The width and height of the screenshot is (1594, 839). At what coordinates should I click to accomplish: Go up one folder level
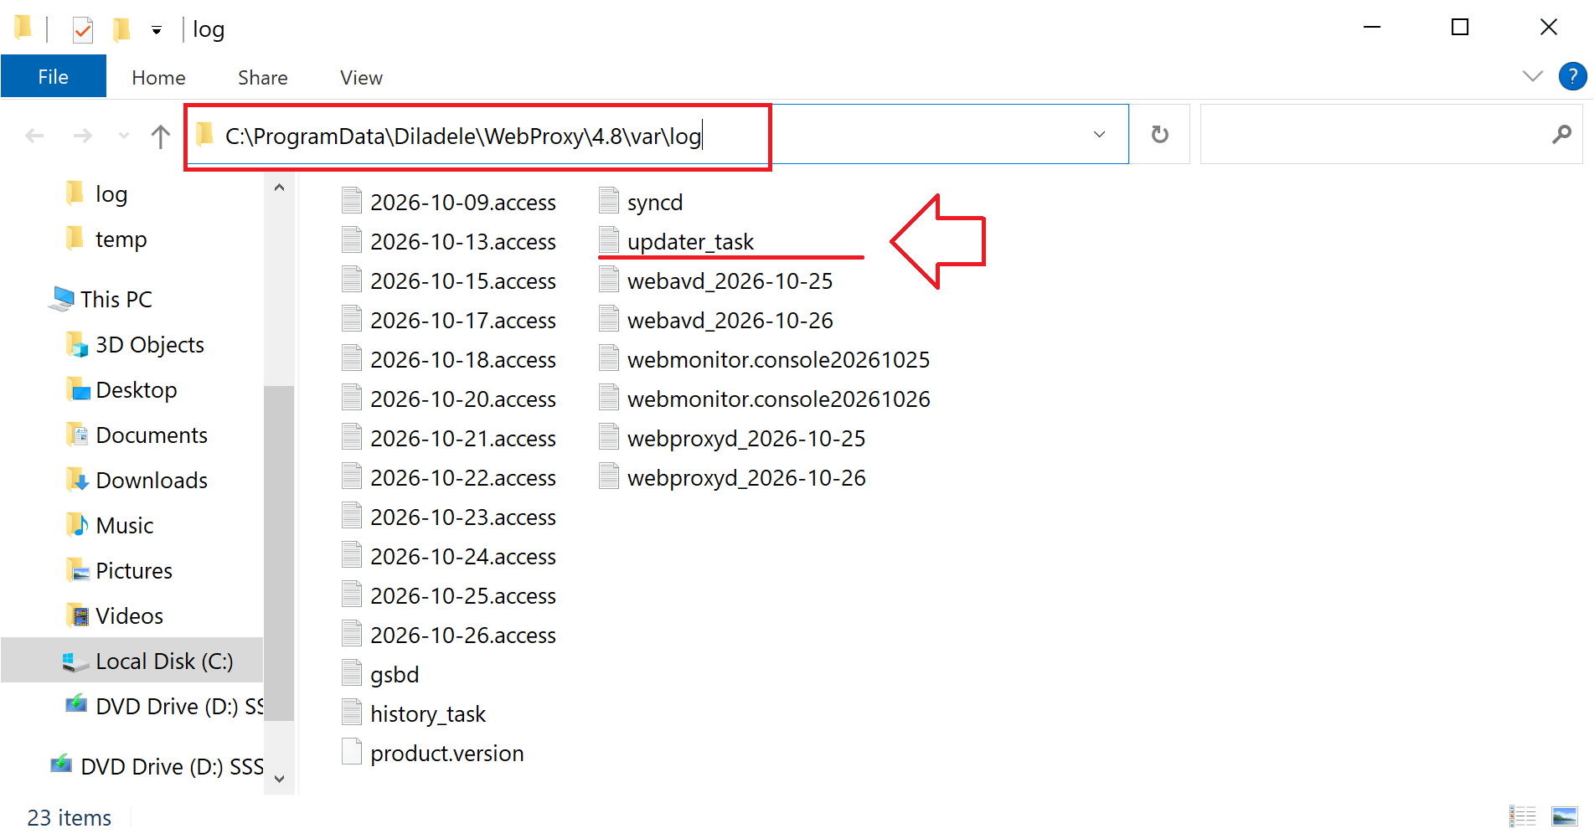[x=160, y=136]
